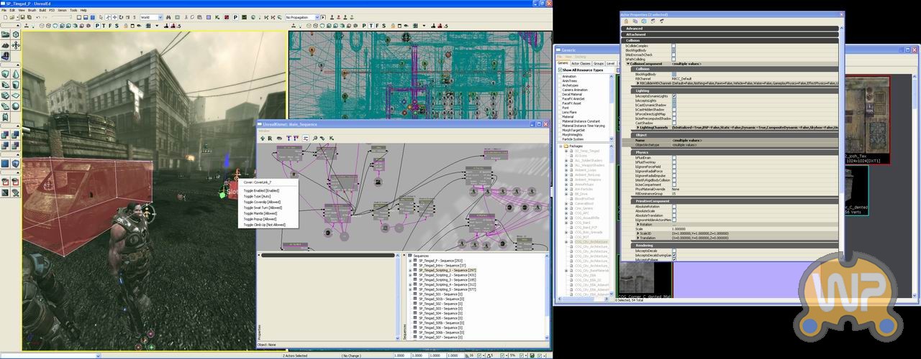Open the Build menu
The height and width of the screenshot is (359, 921).
(x=41, y=10)
